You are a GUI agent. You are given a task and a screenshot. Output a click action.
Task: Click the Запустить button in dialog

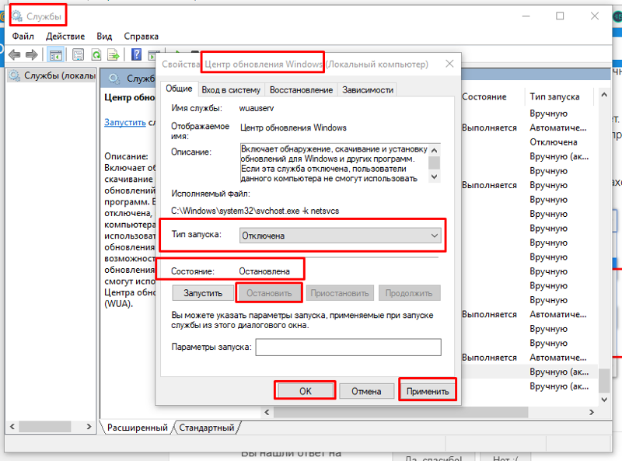[x=203, y=293]
